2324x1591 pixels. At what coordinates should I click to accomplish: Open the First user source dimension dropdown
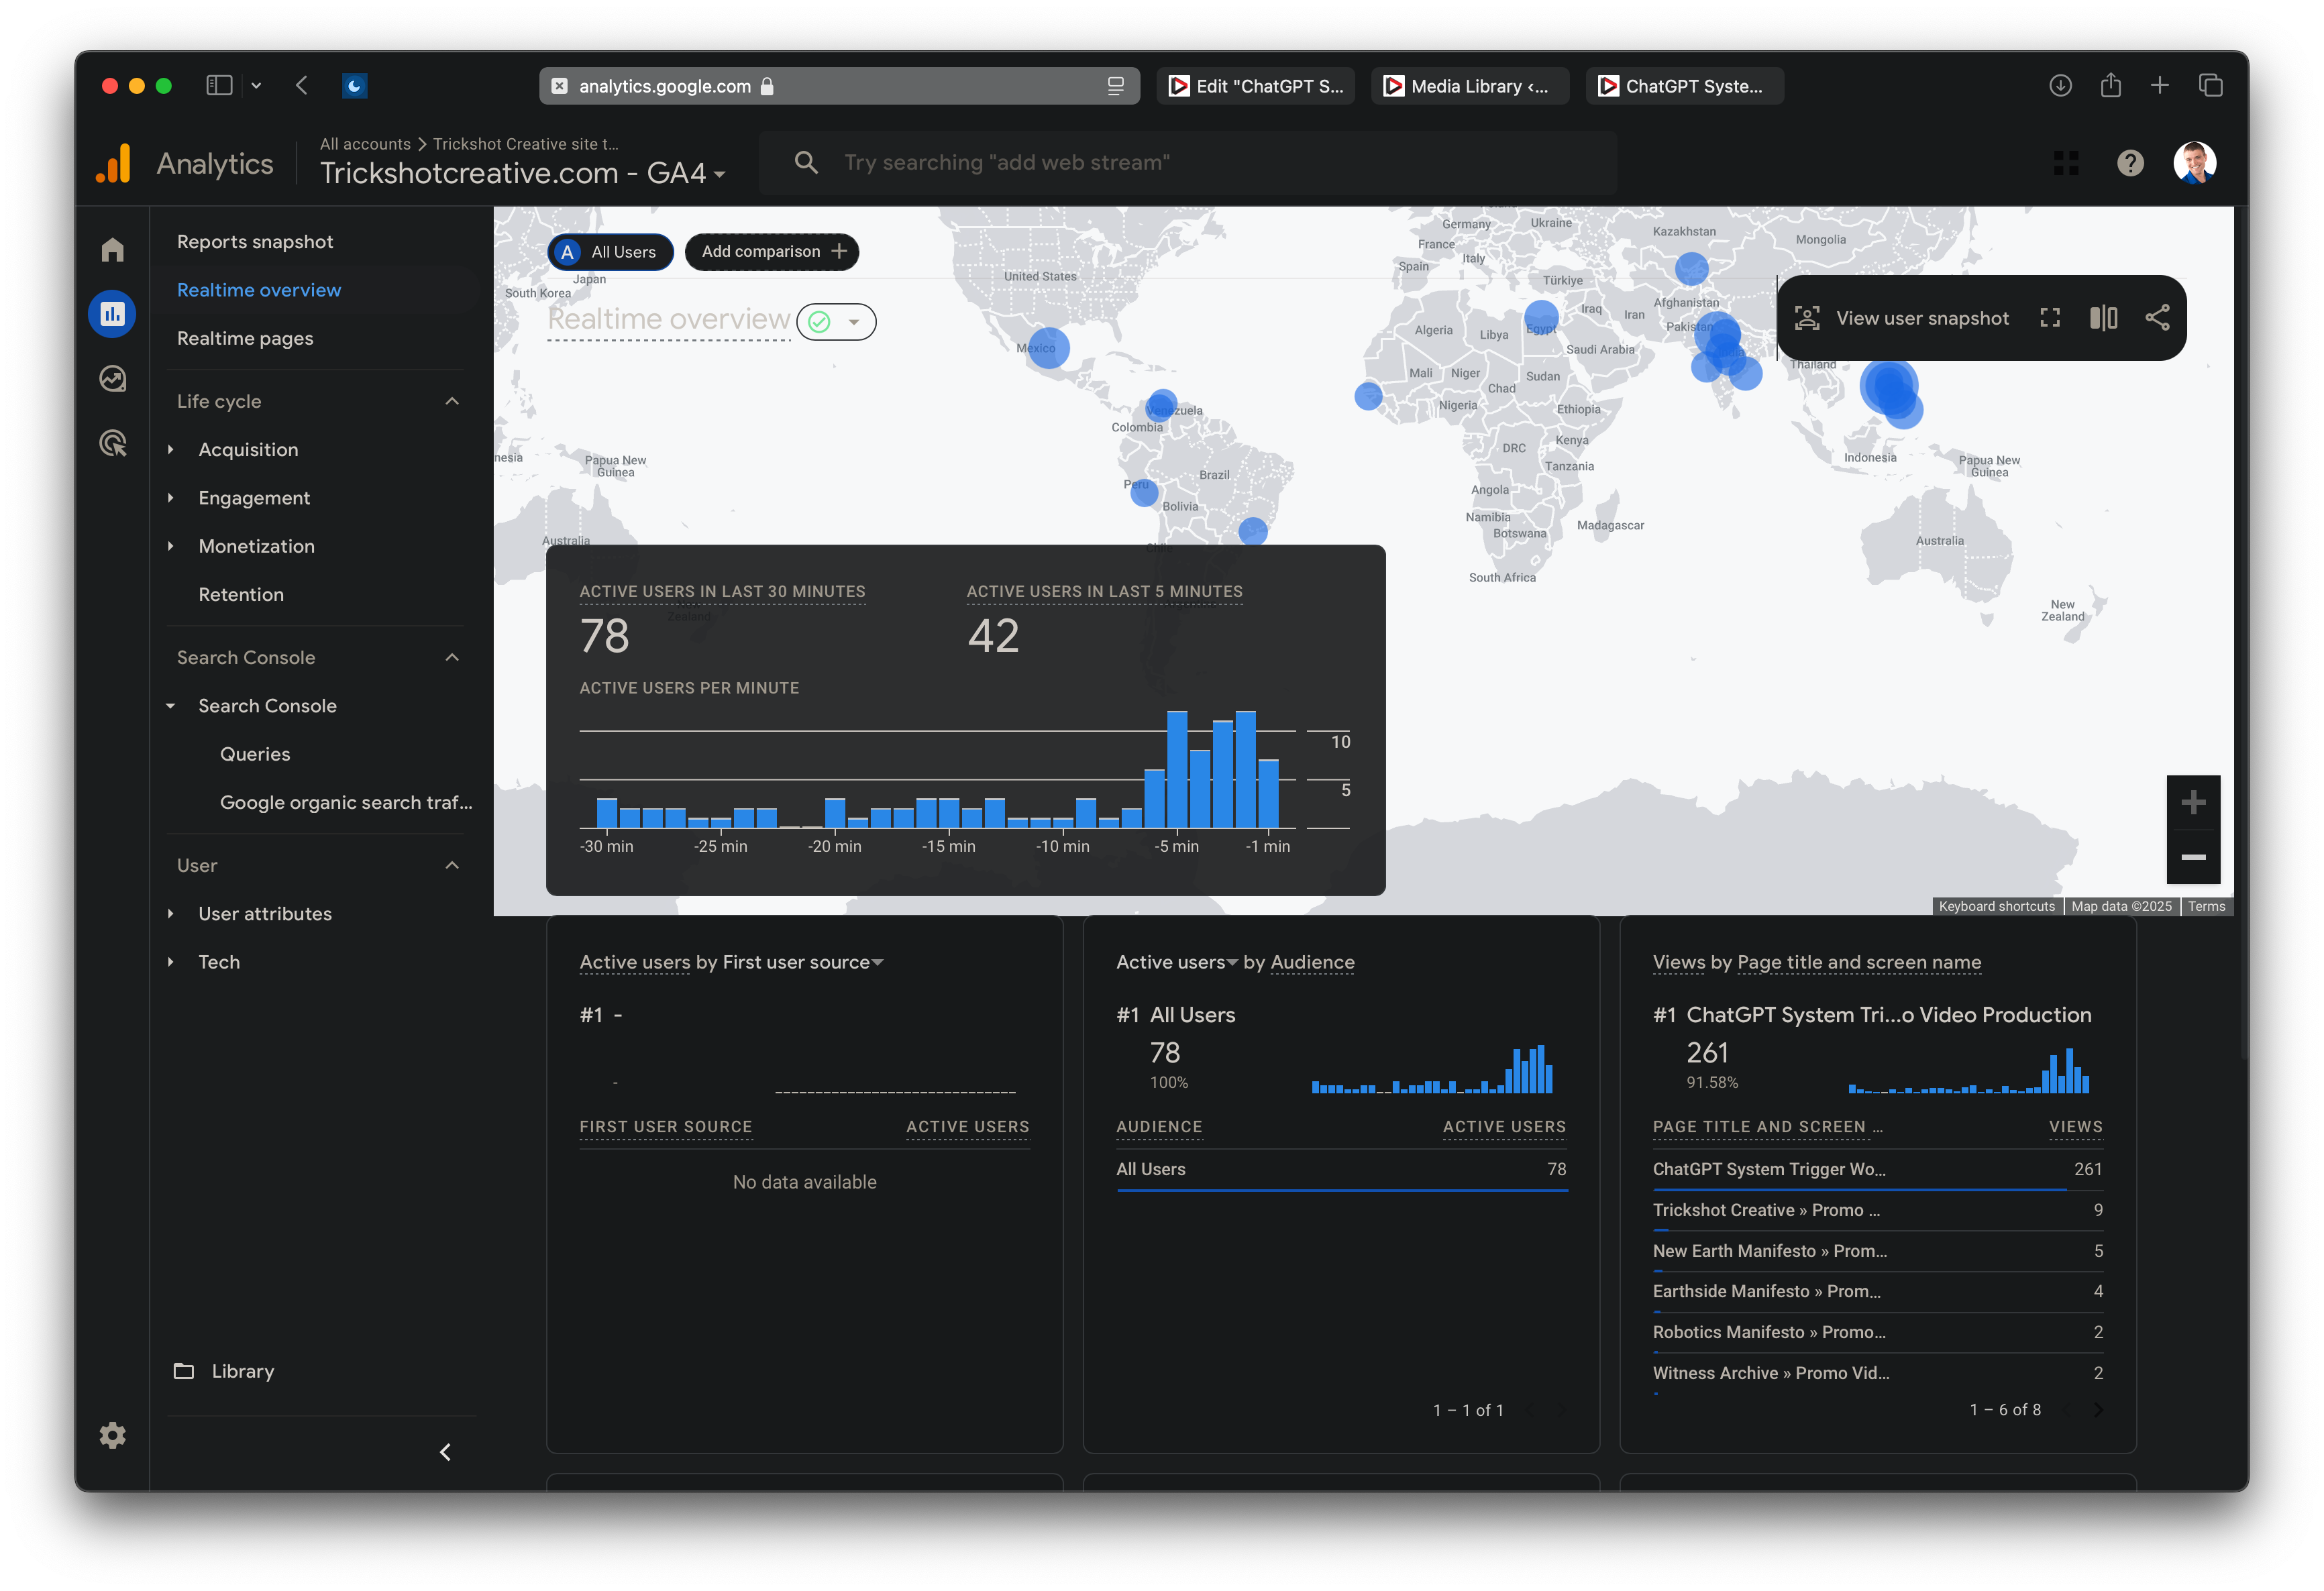pyautogui.click(x=803, y=962)
